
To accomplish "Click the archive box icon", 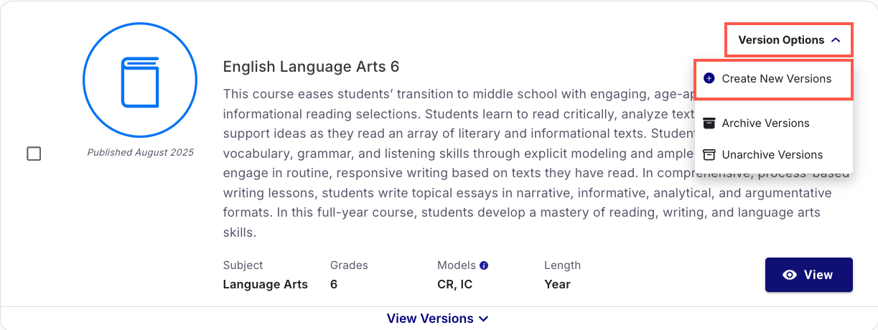I will (709, 123).
